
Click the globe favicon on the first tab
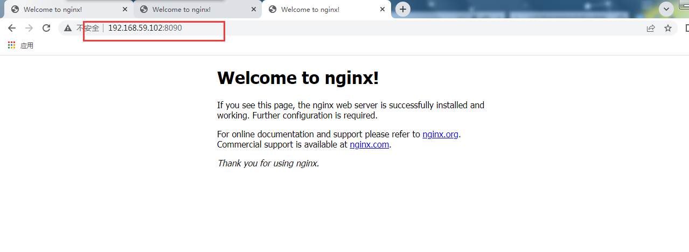(x=15, y=10)
